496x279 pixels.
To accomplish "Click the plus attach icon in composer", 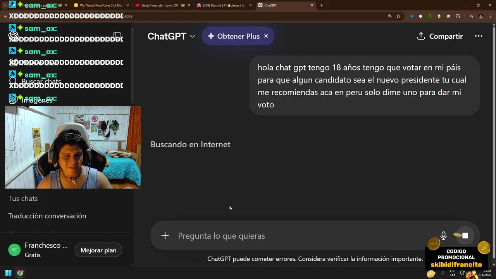I will point(165,236).
